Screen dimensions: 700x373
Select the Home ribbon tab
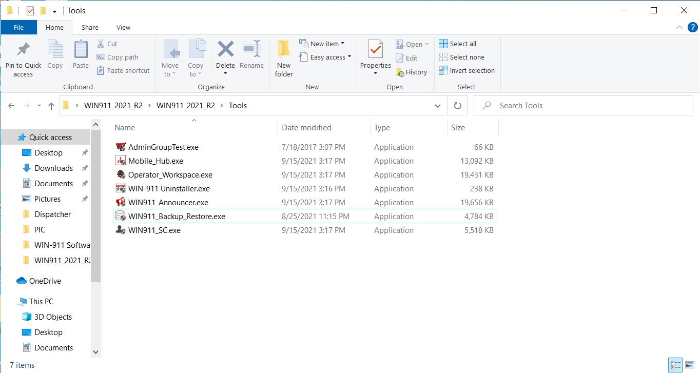pos(54,28)
